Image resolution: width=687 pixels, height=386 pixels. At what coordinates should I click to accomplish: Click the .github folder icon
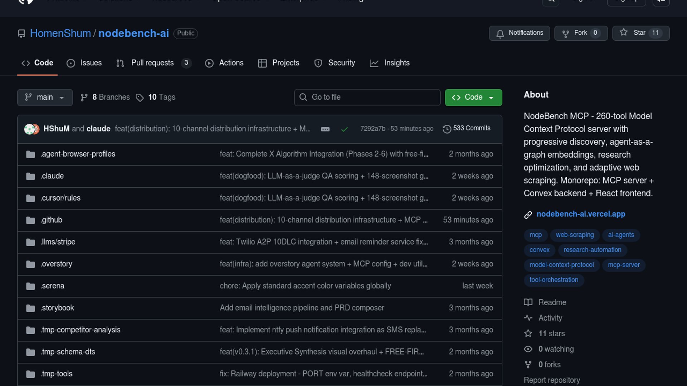pos(30,220)
